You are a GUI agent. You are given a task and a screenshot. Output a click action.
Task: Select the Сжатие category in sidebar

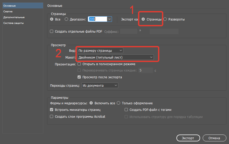pos(8,12)
